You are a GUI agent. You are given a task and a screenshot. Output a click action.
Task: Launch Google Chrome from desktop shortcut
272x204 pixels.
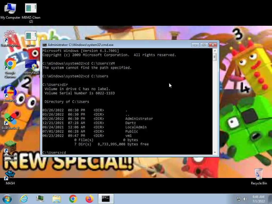pyautogui.click(x=10, y=68)
